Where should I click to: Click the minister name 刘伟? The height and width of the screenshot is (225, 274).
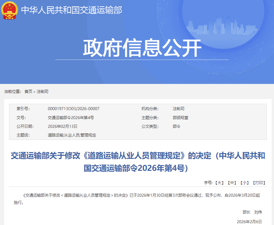click(258, 212)
